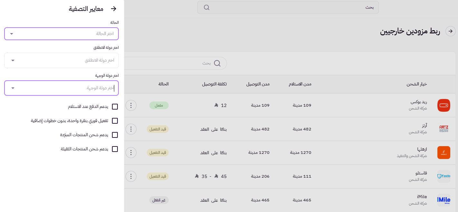
Task: Expand the اختر دولة الانطلاق dropdown
Action: point(61,60)
